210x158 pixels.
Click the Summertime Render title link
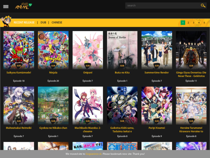(x=157, y=73)
